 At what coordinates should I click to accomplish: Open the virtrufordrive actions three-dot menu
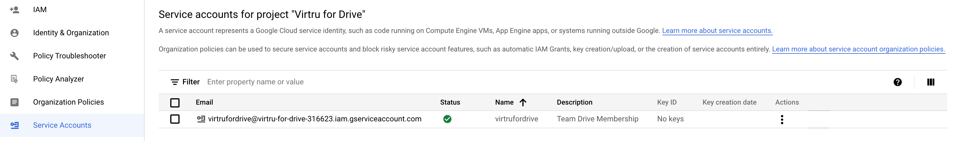click(782, 120)
